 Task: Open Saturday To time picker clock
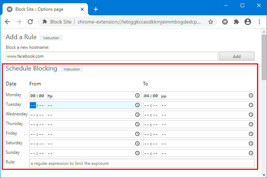click(251, 143)
